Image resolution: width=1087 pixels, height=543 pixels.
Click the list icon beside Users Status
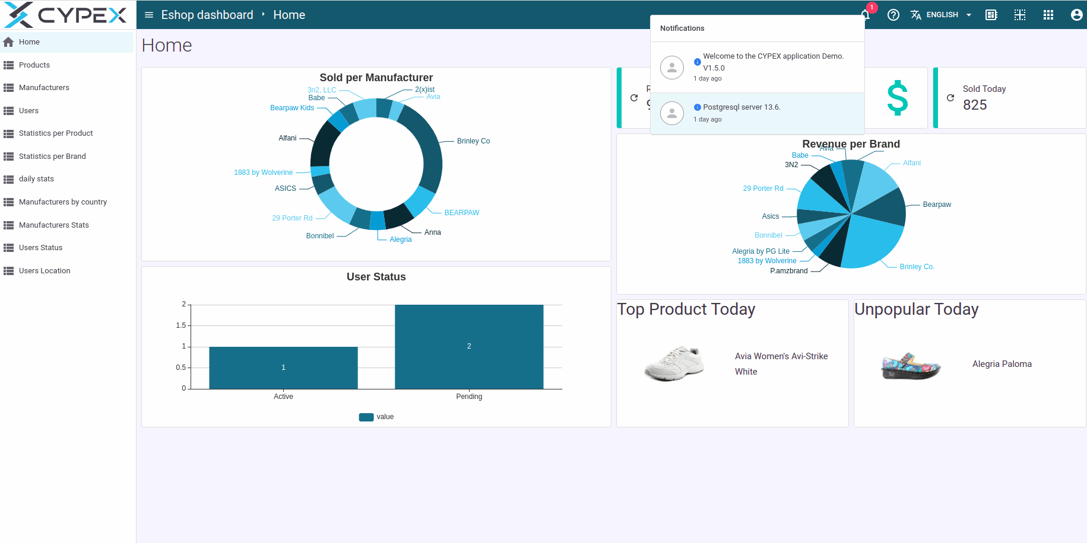point(8,248)
